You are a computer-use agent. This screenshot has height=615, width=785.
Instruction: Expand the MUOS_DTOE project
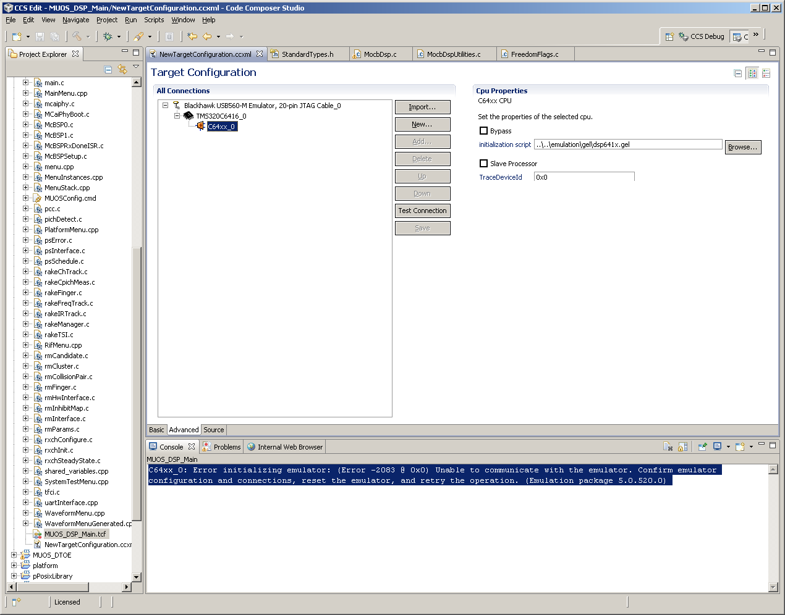14,555
